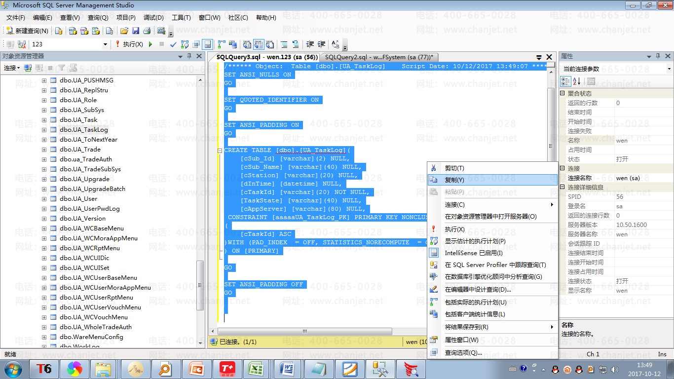The height and width of the screenshot is (379, 674).
Task: Expand the dbo.UA_TaskLog tree node
Action: (44, 130)
